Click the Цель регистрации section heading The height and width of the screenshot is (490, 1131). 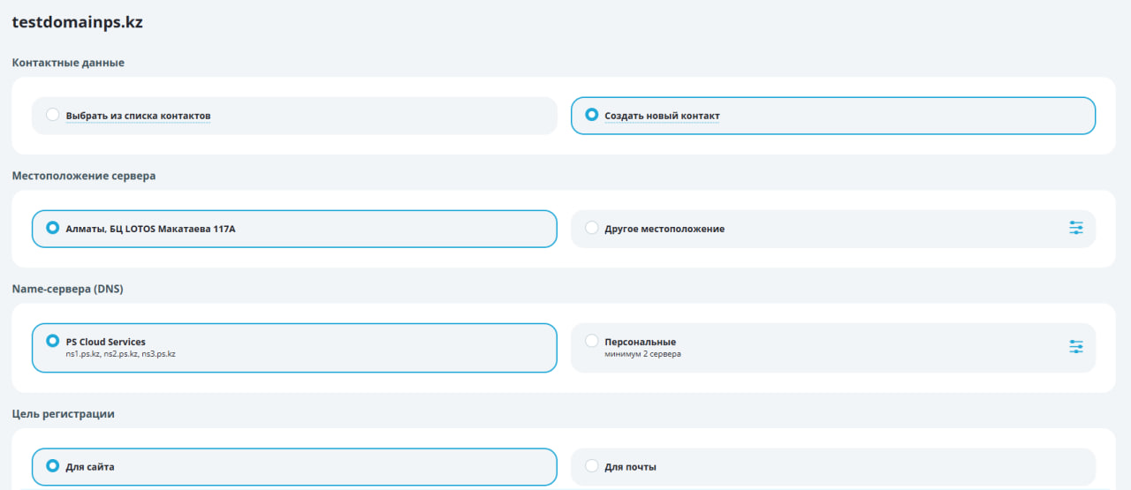63,413
